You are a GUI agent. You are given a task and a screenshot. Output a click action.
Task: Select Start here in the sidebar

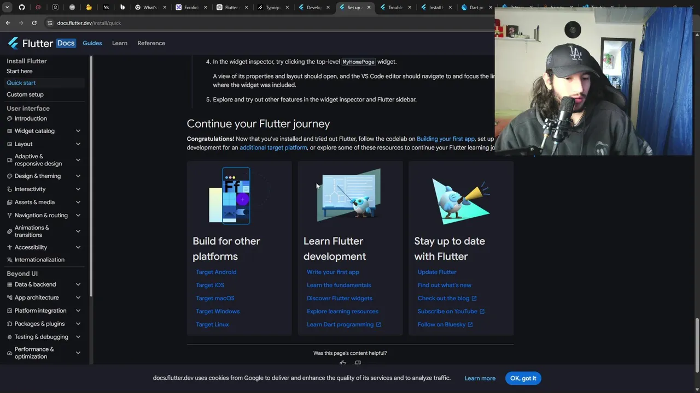coord(20,72)
